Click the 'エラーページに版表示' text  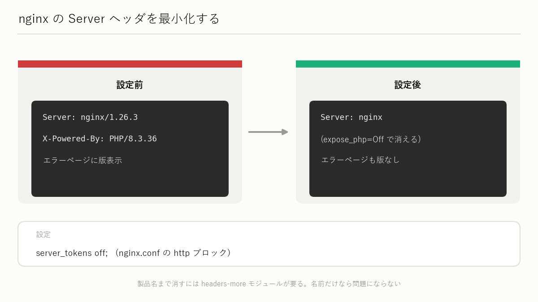[x=82, y=160]
